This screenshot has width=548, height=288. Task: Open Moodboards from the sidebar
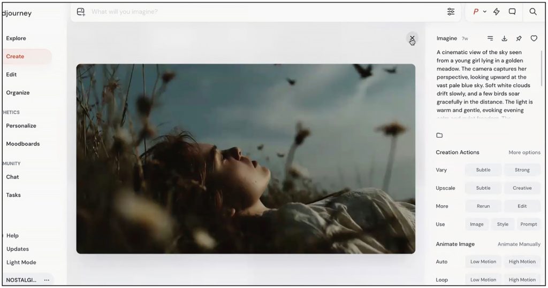click(22, 144)
